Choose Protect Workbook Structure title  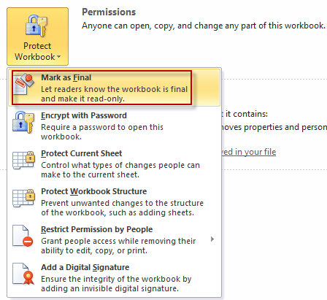[93, 191]
